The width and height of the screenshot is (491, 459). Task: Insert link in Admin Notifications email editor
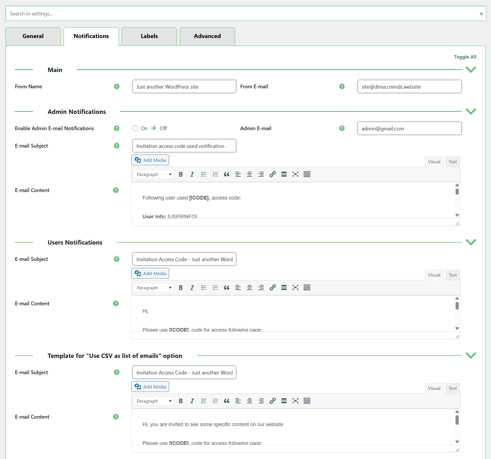272,174
